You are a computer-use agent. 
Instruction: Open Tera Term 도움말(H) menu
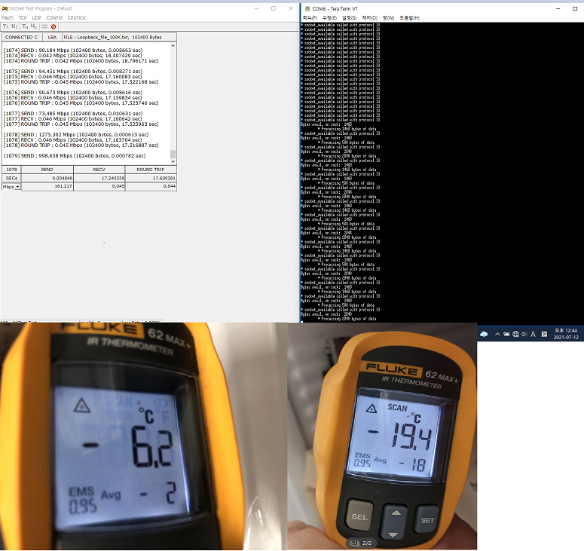[x=410, y=18]
